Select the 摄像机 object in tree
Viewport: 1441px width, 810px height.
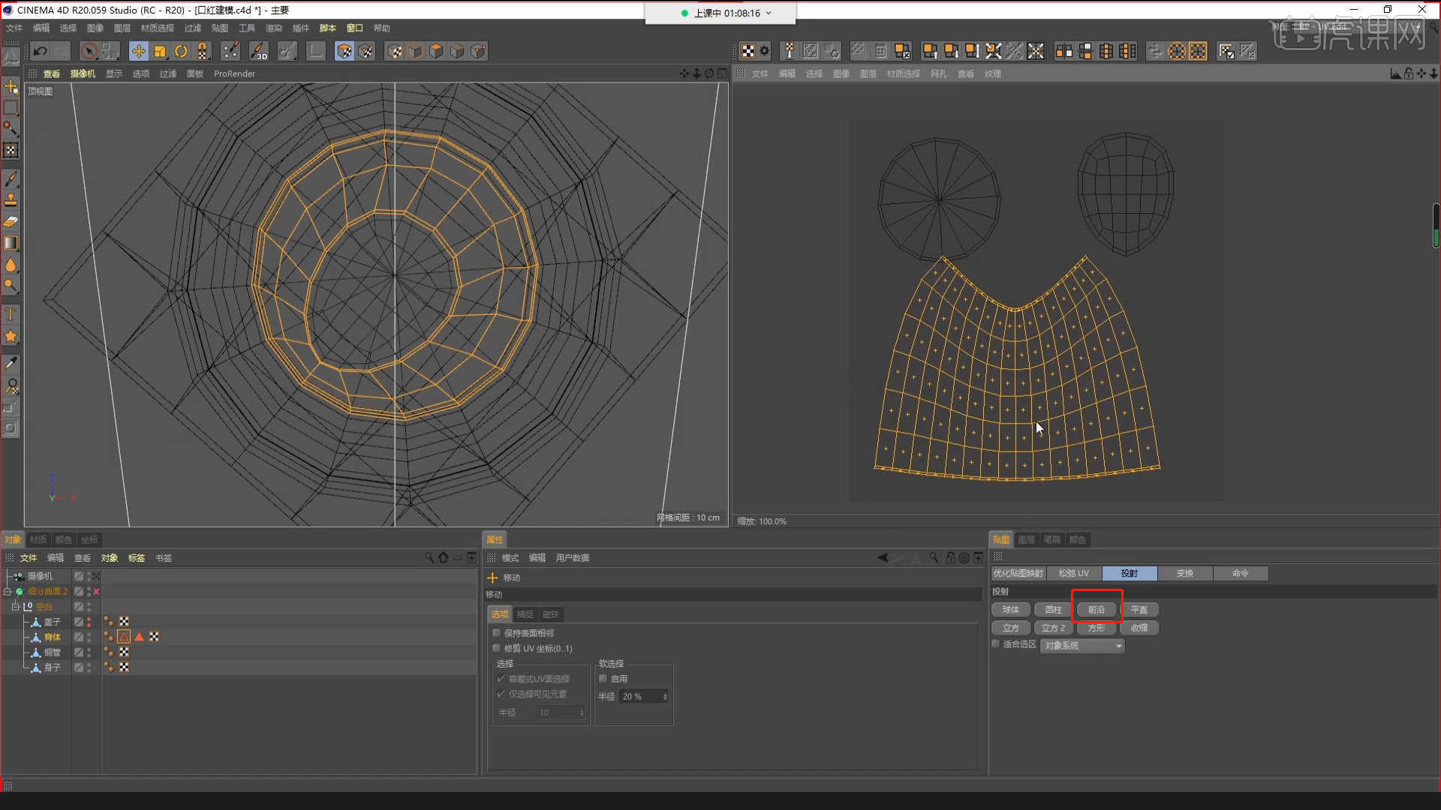pyautogui.click(x=40, y=576)
